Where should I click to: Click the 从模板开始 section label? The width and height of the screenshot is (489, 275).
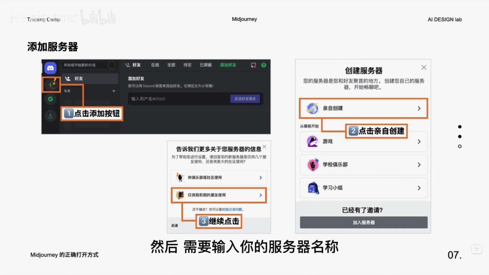(310, 126)
